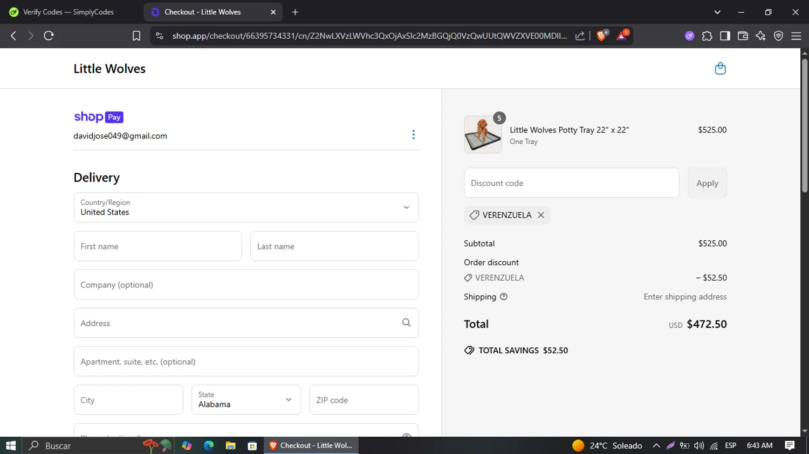Screen dimensions: 809x454
Task: Open Brave Wallet
Action: pyautogui.click(x=743, y=36)
